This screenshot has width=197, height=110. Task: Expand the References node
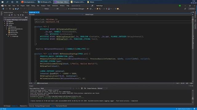(6, 27)
